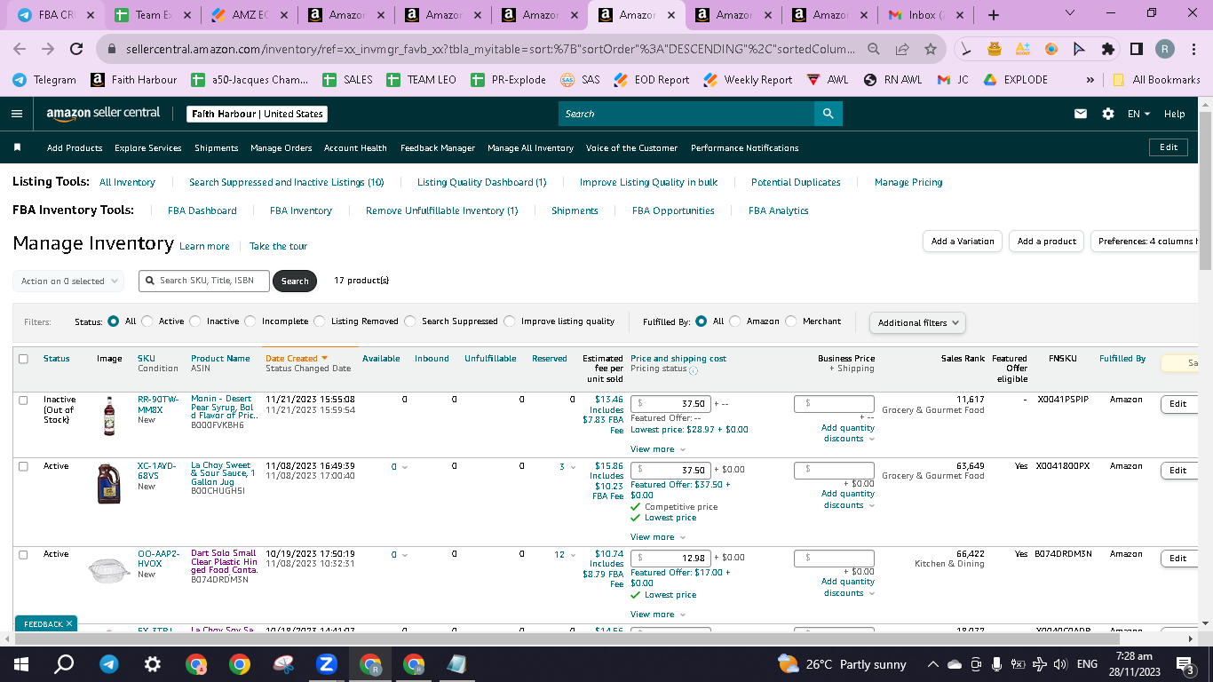
Task: Open the Action on 0 selected dropdown
Action: 69,281
